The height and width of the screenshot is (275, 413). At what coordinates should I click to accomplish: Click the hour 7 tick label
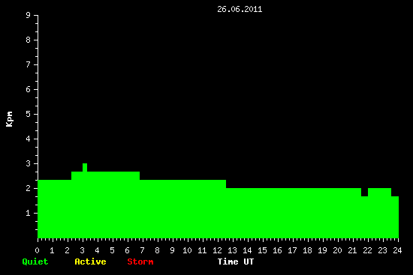[142, 250]
